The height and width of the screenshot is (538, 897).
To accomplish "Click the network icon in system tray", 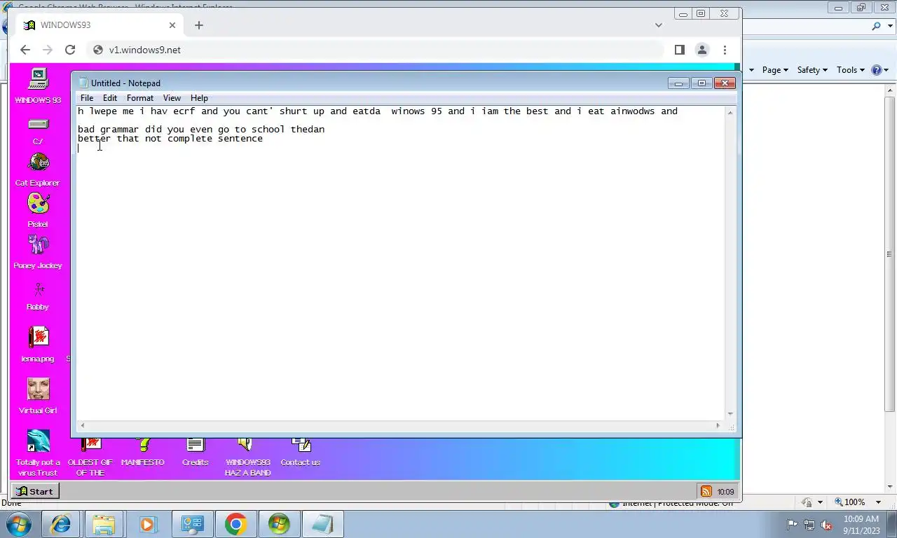I will tap(809, 524).
